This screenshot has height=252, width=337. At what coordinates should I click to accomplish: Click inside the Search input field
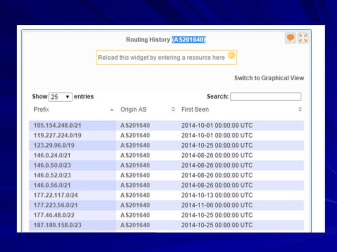[265, 97]
